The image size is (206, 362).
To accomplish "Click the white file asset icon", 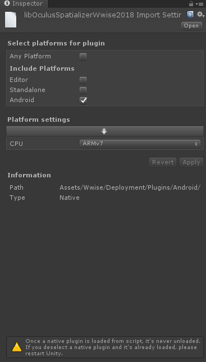I will point(11,20).
